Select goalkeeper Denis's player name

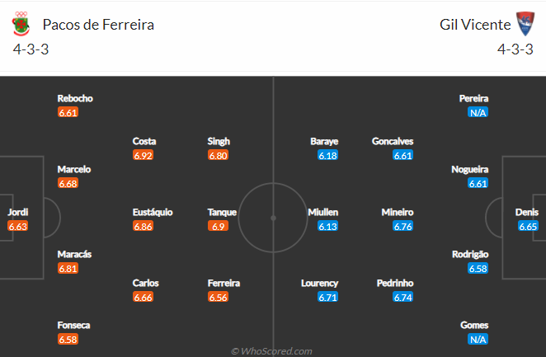(527, 212)
